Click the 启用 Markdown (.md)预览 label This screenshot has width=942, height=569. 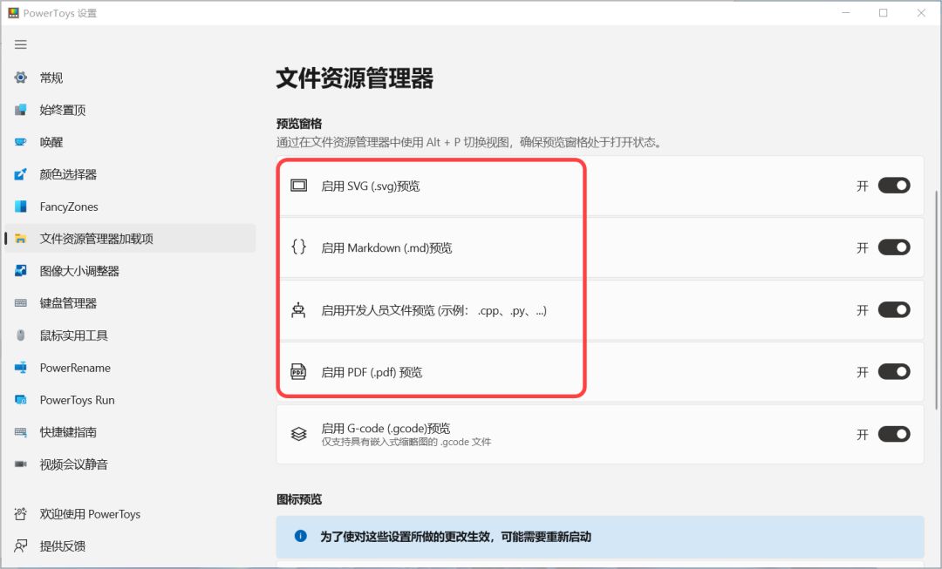386,247
